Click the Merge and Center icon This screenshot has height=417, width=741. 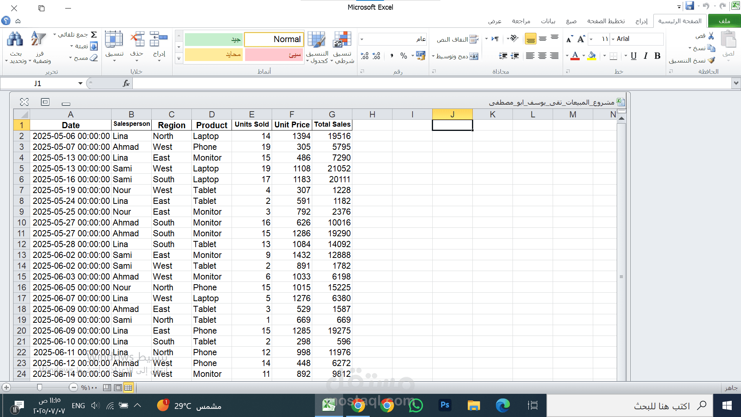coord(474,56)
